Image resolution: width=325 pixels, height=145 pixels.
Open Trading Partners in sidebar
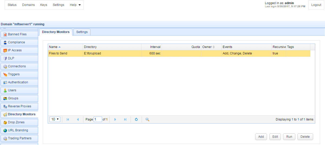point(19,138)
